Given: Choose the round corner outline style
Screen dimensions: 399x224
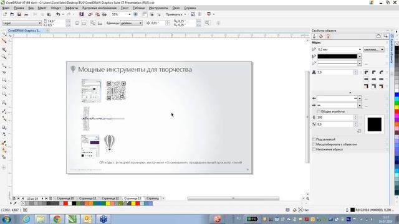Looking at the screenshot, I should pyautogui.click(x=374, y=72).
